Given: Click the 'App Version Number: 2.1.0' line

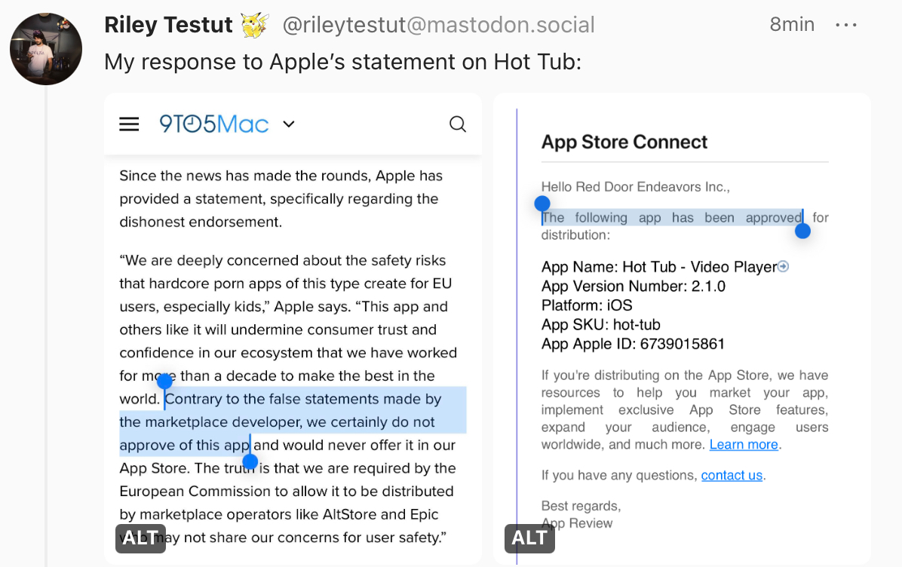Looking at the screenshot, I should pyautogui.click(x=634, y=286).
